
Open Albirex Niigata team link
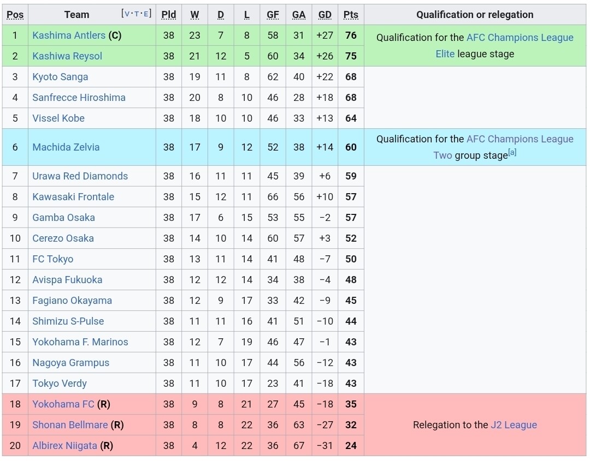(64, 446)
